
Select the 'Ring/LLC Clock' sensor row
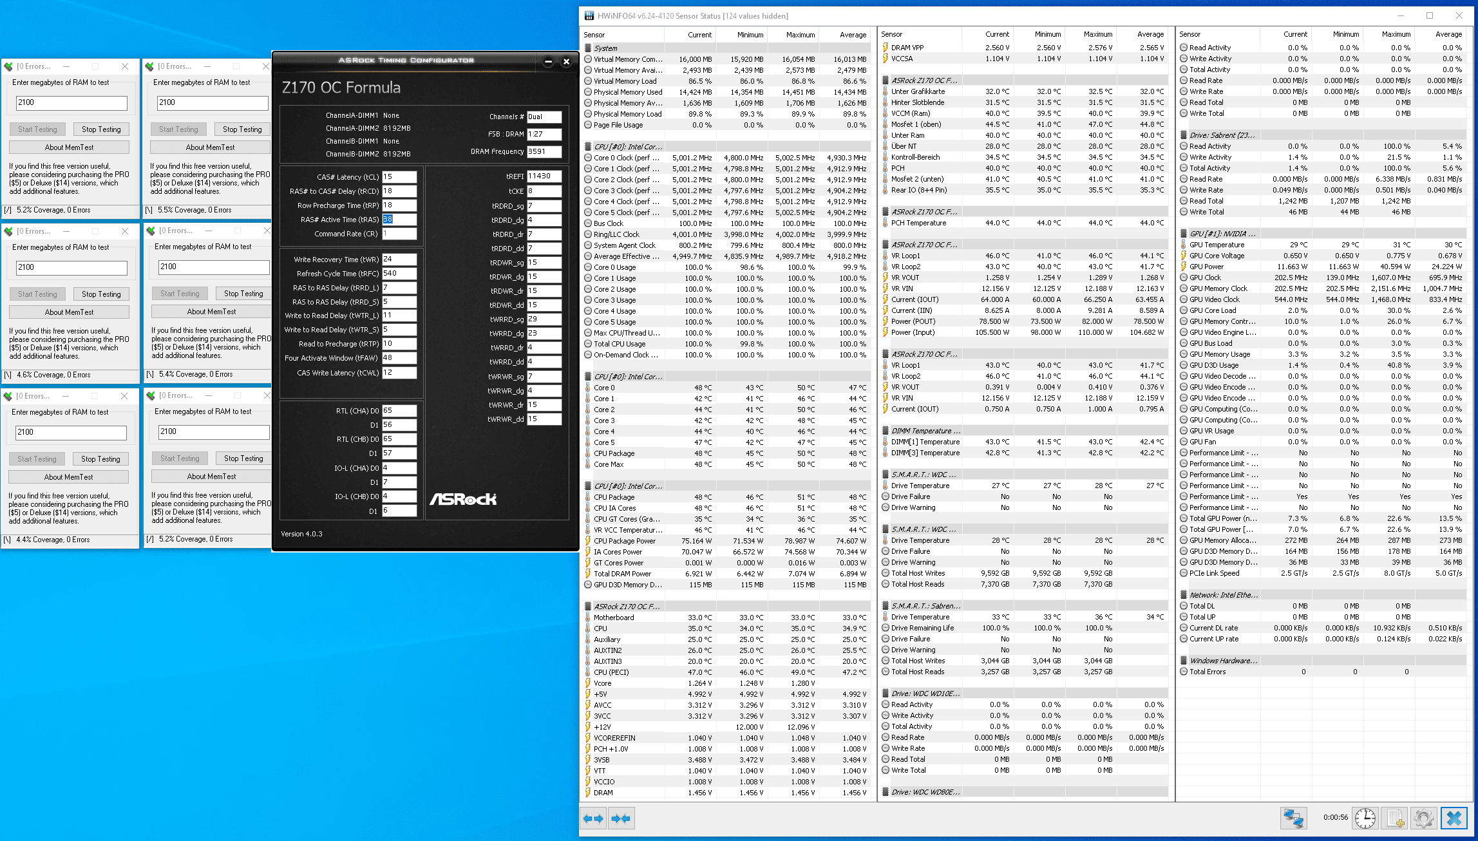[x=726, y=234]
